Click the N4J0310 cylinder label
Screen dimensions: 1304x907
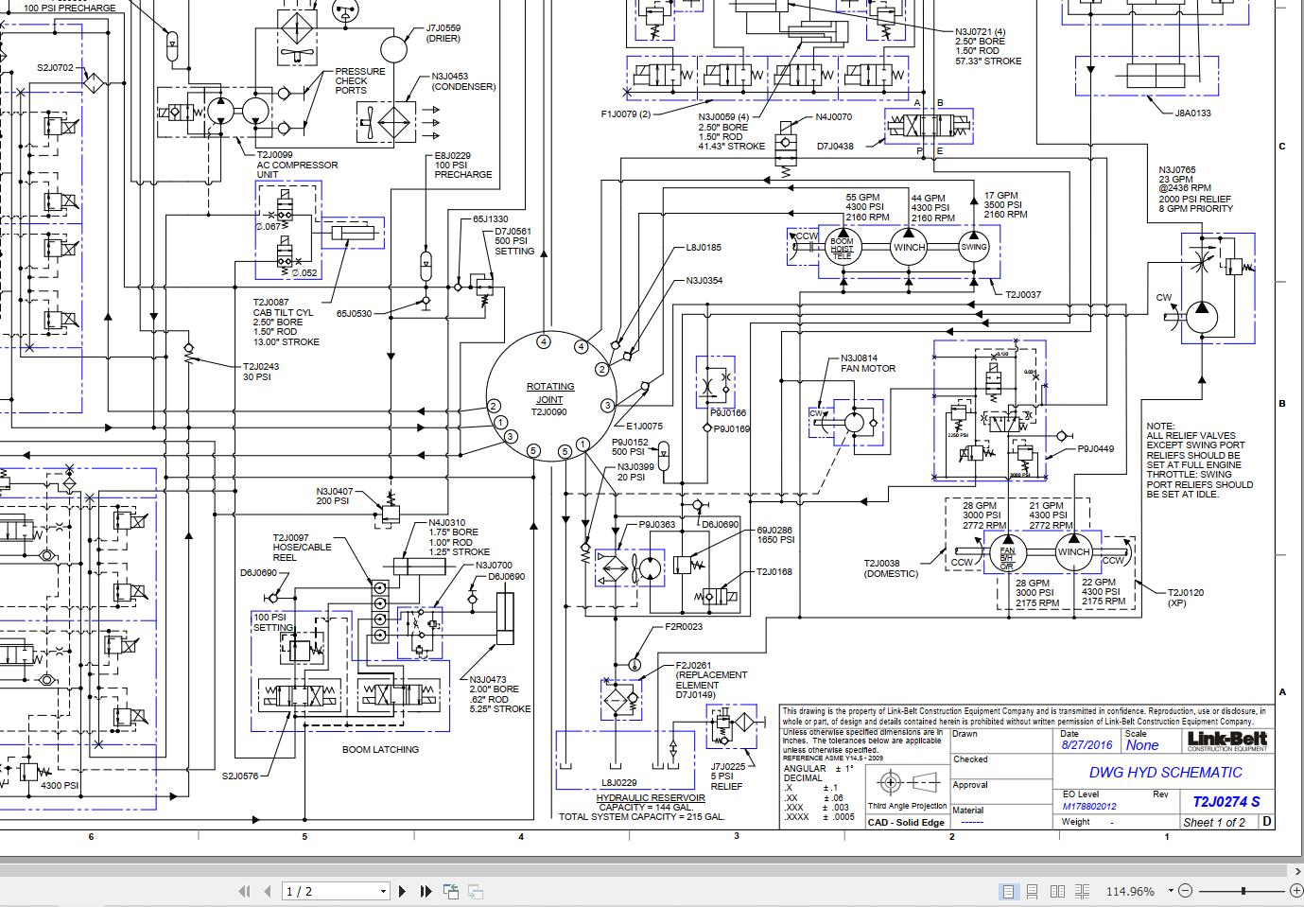click(x=459, y=536)
